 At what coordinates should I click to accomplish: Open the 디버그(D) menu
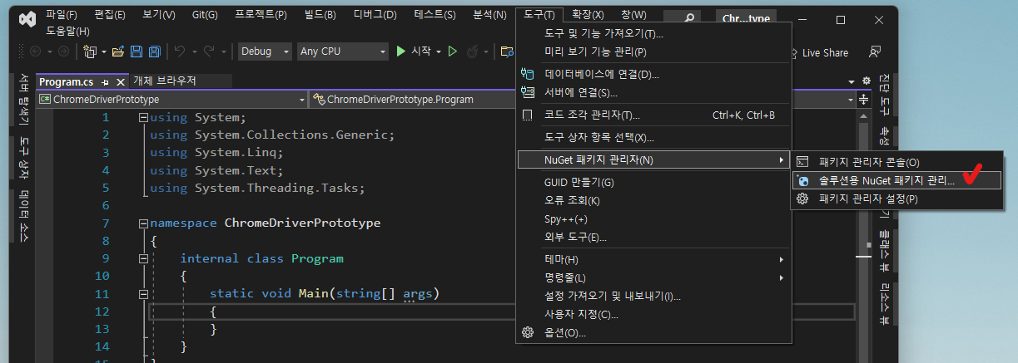(375, 15)
